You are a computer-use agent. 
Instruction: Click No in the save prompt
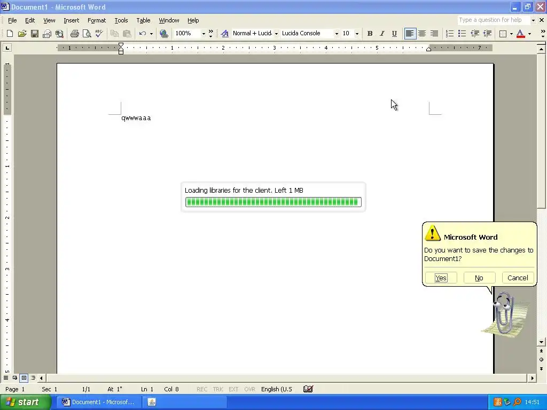[479, 278]
